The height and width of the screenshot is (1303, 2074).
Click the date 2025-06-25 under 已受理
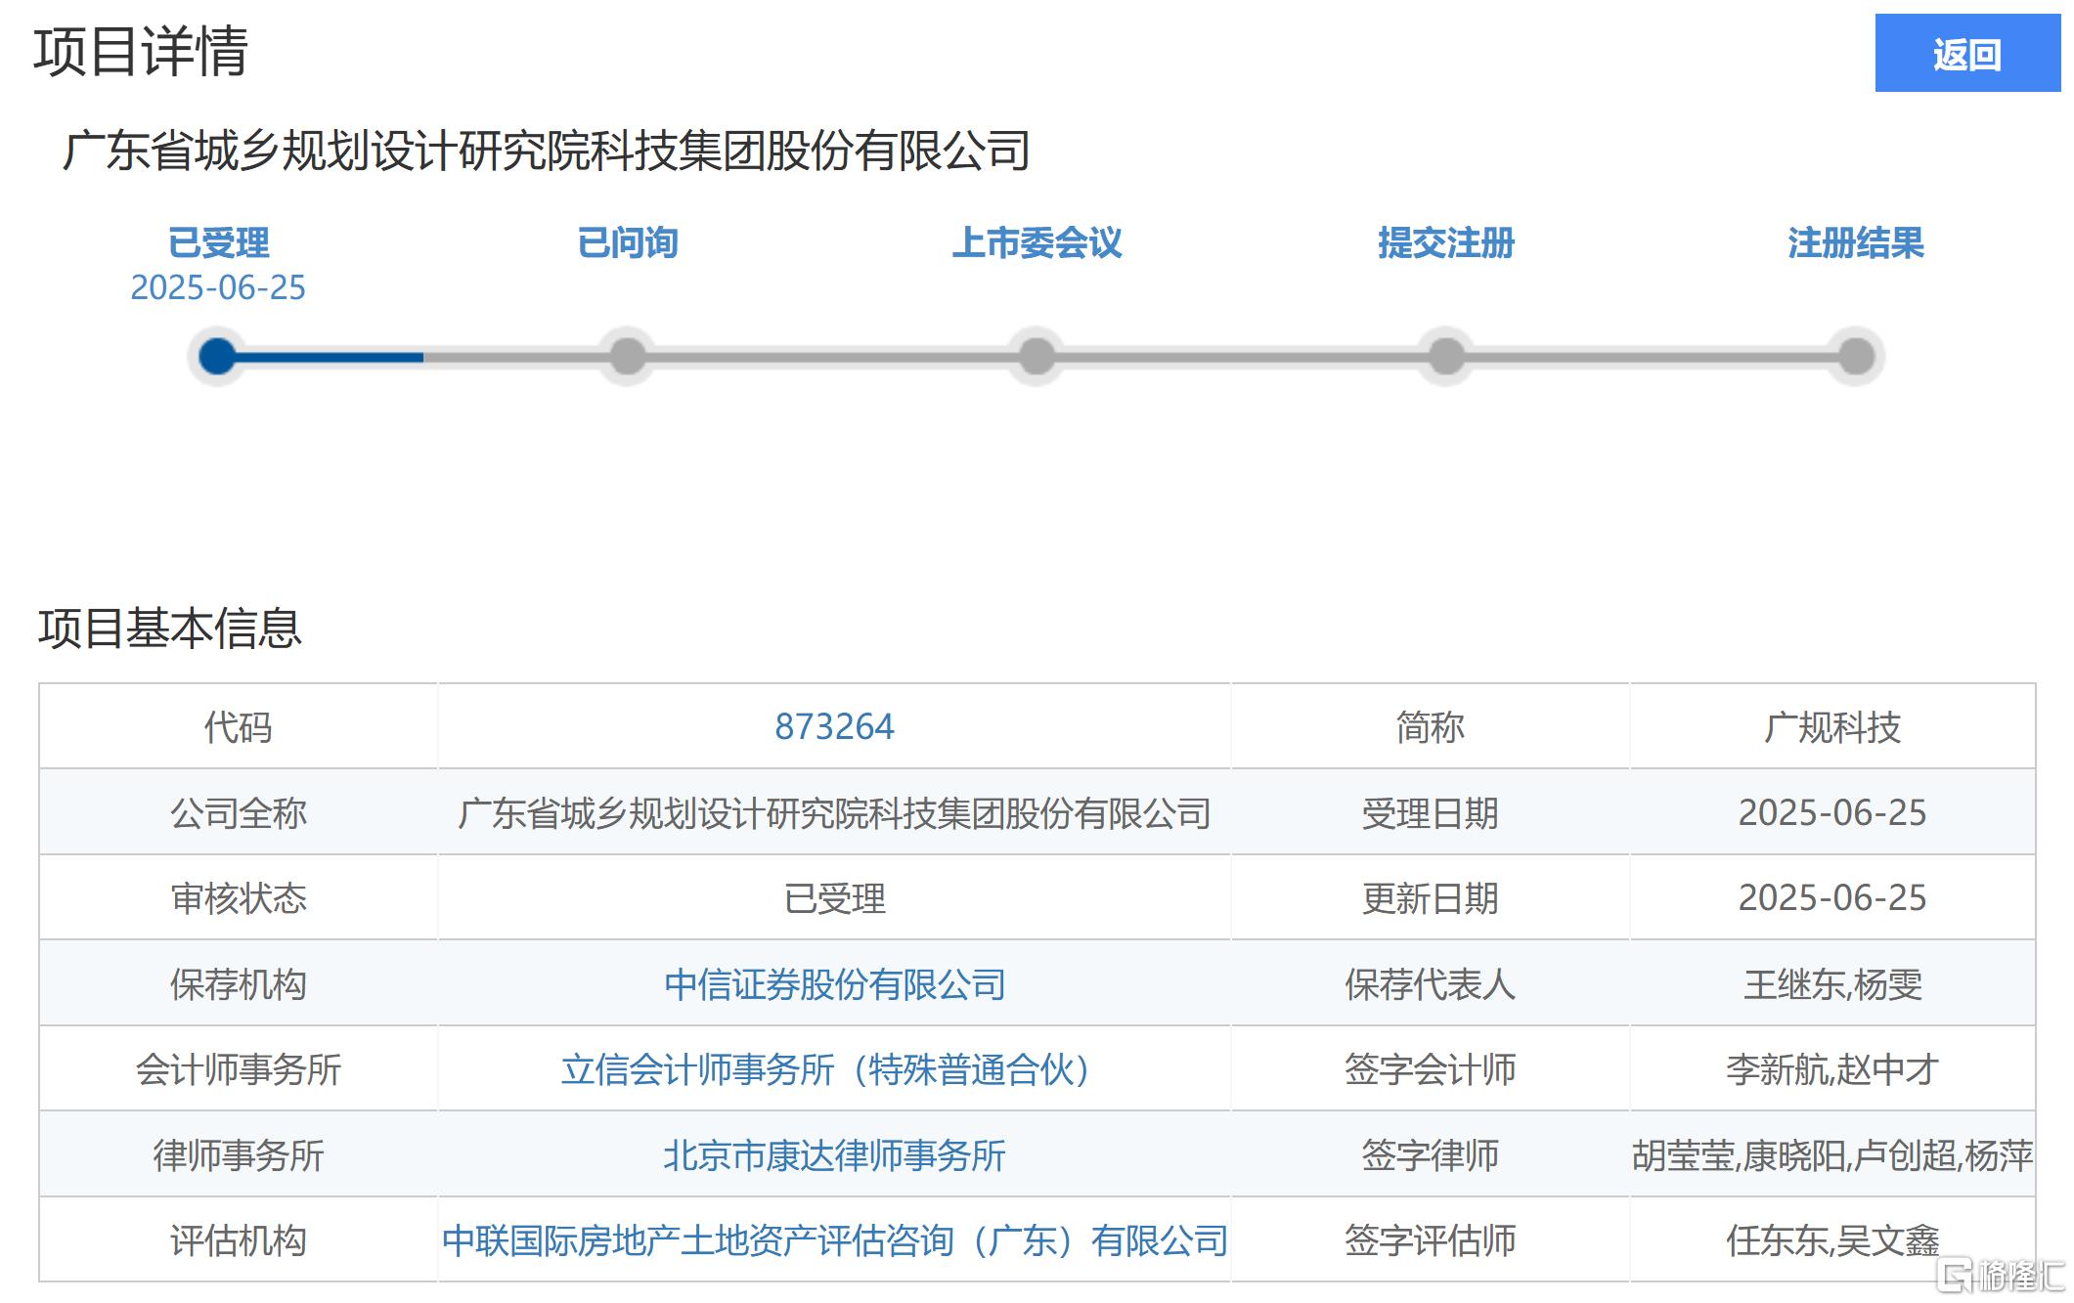coord(218,287)
